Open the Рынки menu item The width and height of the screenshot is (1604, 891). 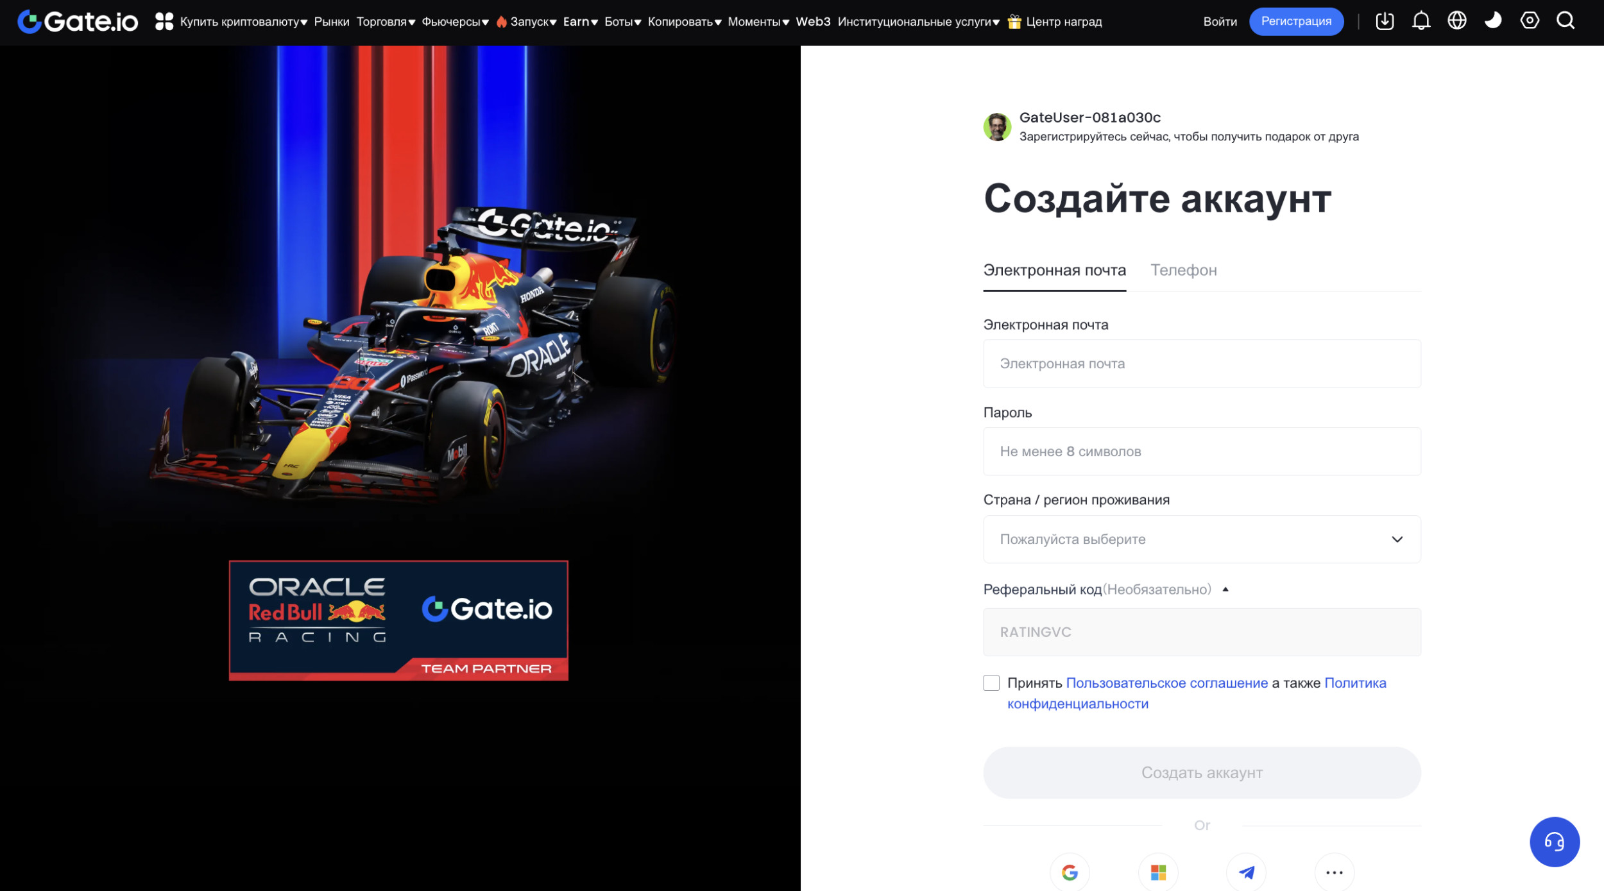(x=332, y=22)
